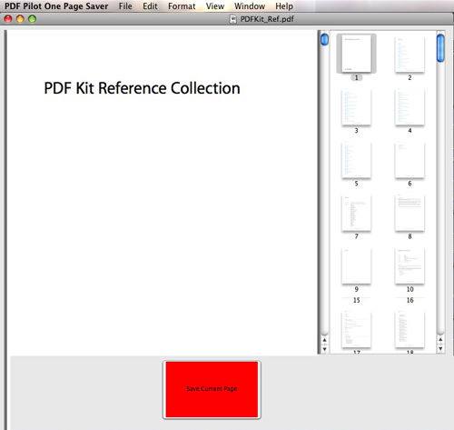The height and width of the screenshot is (430, 454).
Task: Select page 2 thumbnail
Action: (410, 55)
